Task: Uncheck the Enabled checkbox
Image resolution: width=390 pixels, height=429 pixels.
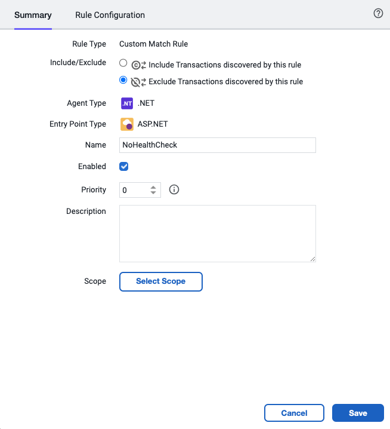Action: [x=123, y=166]
